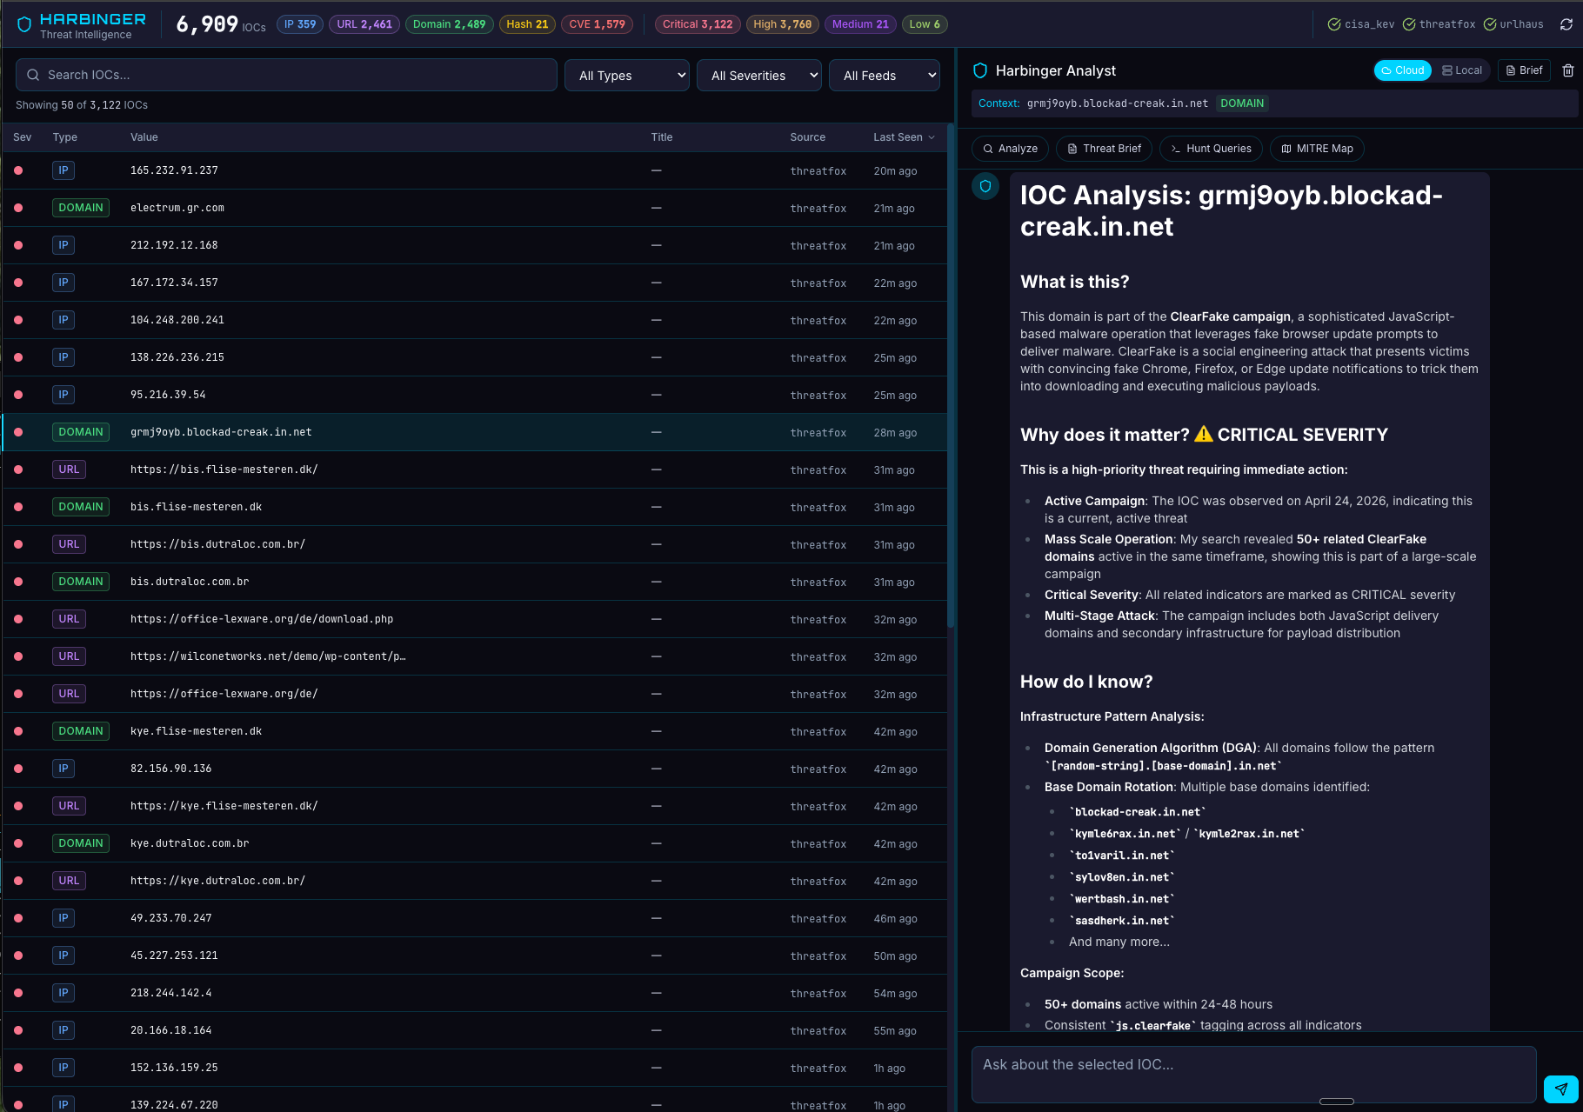This screenshot has width=1583, height=1112.
Task: Click the search magnifier icon
Action: pyautogui.click(x=33, y=75)
